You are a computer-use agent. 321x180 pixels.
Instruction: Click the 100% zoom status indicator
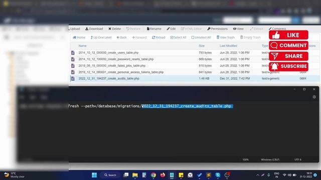point(245,159)
